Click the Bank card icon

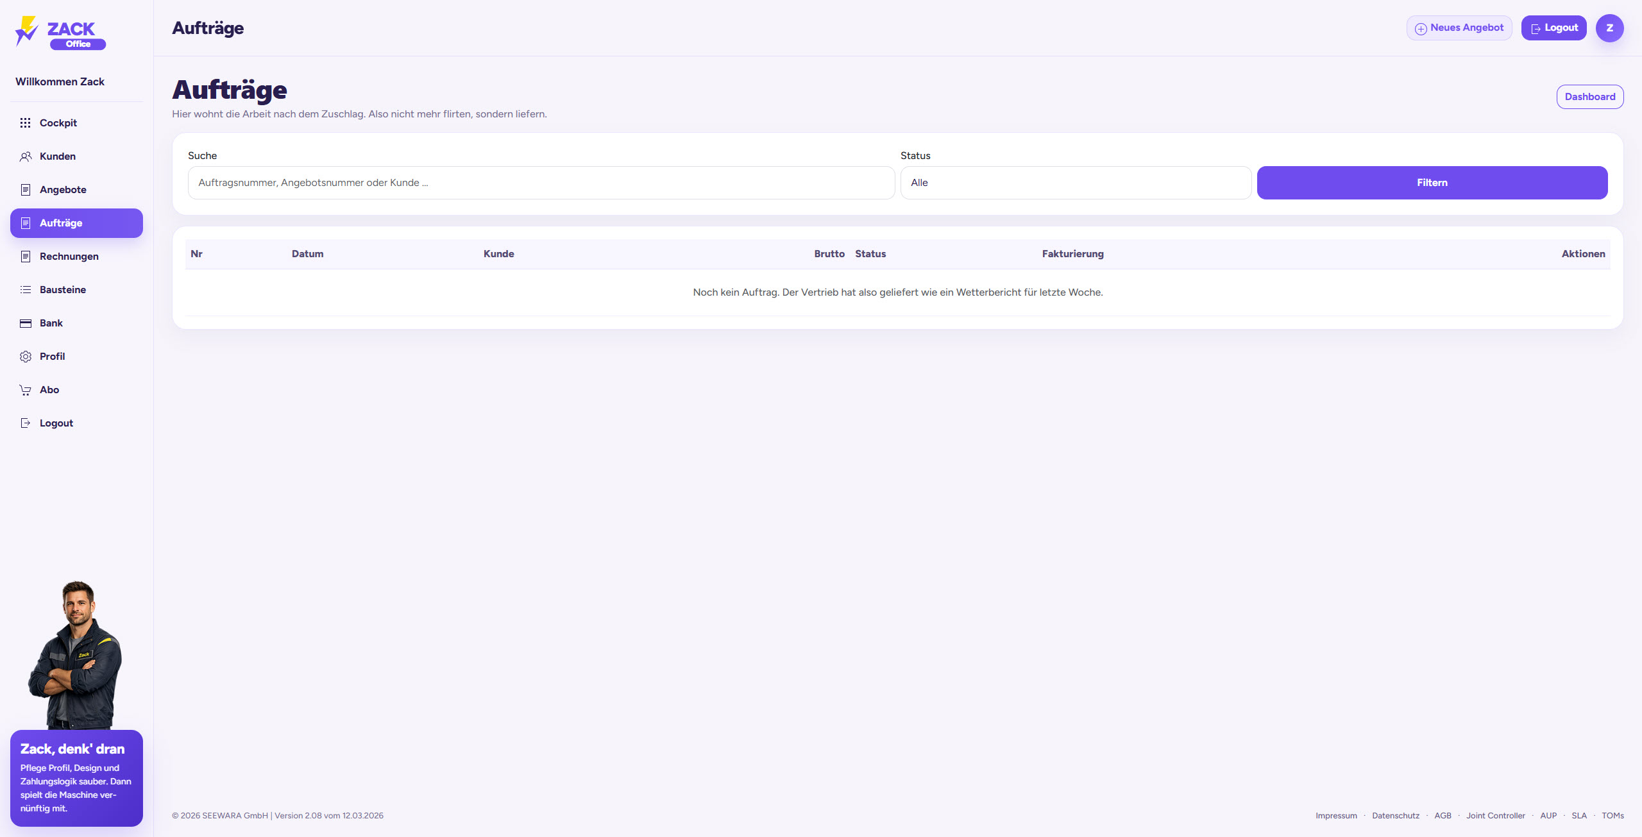[26, 323]
